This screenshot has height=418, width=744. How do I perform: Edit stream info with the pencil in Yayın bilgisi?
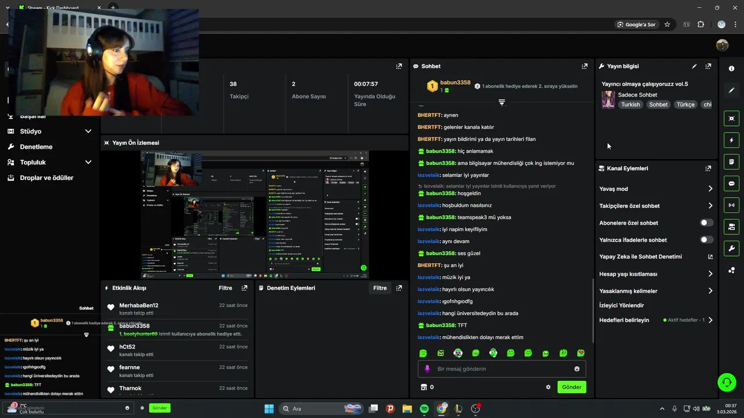pos(694,66)
